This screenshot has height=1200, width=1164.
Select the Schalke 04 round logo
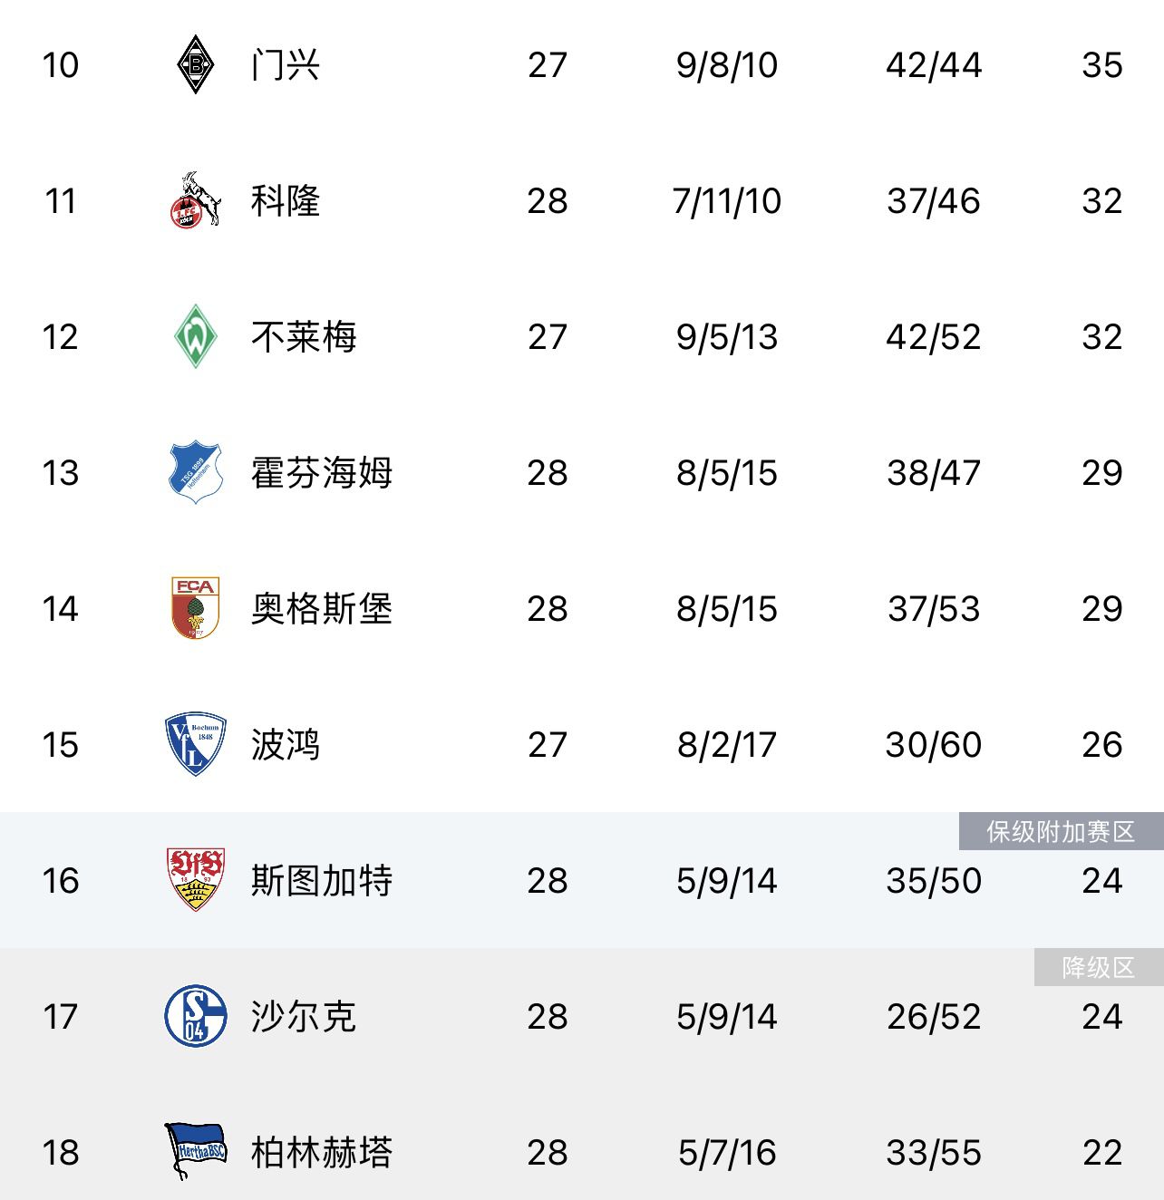click(x=195, y=1016)
